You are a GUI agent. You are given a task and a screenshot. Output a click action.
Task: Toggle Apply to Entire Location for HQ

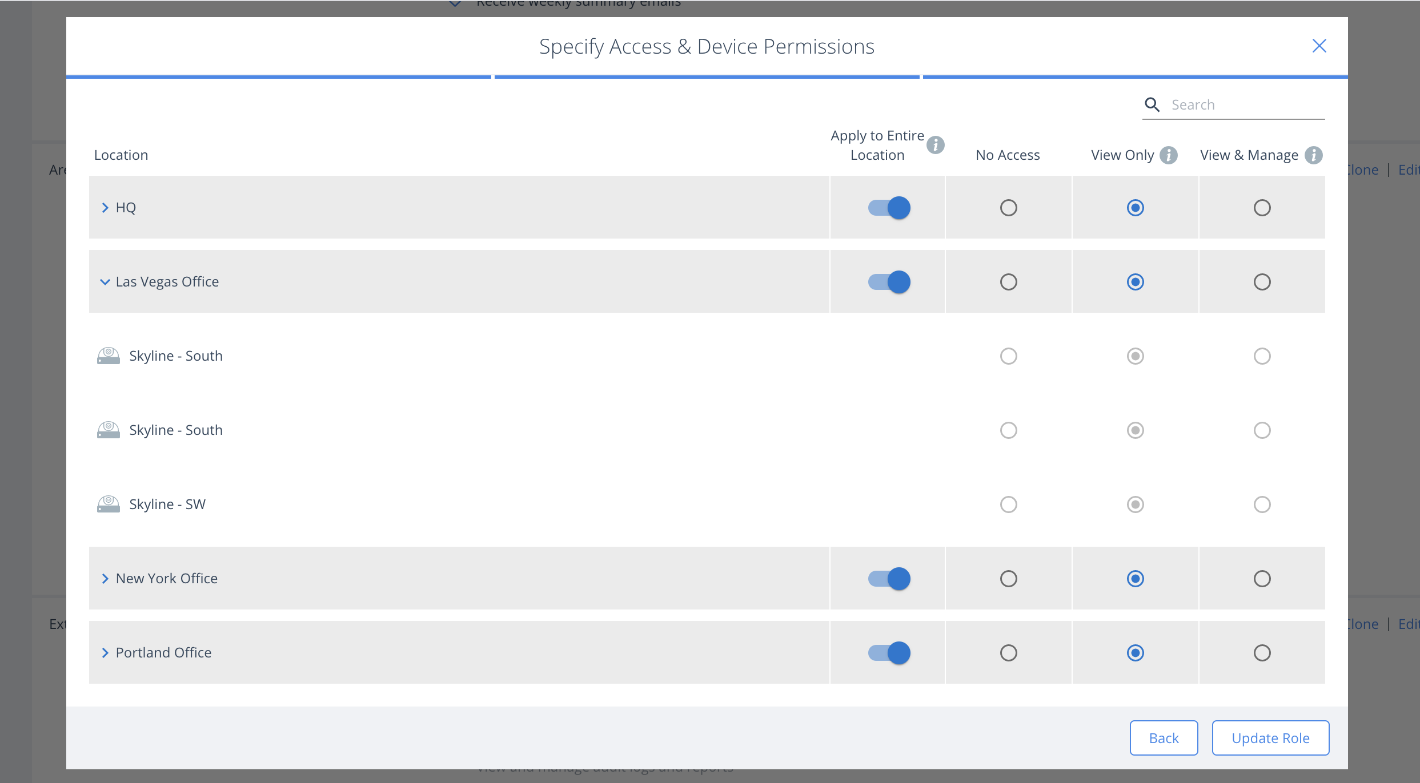[887, 207]
